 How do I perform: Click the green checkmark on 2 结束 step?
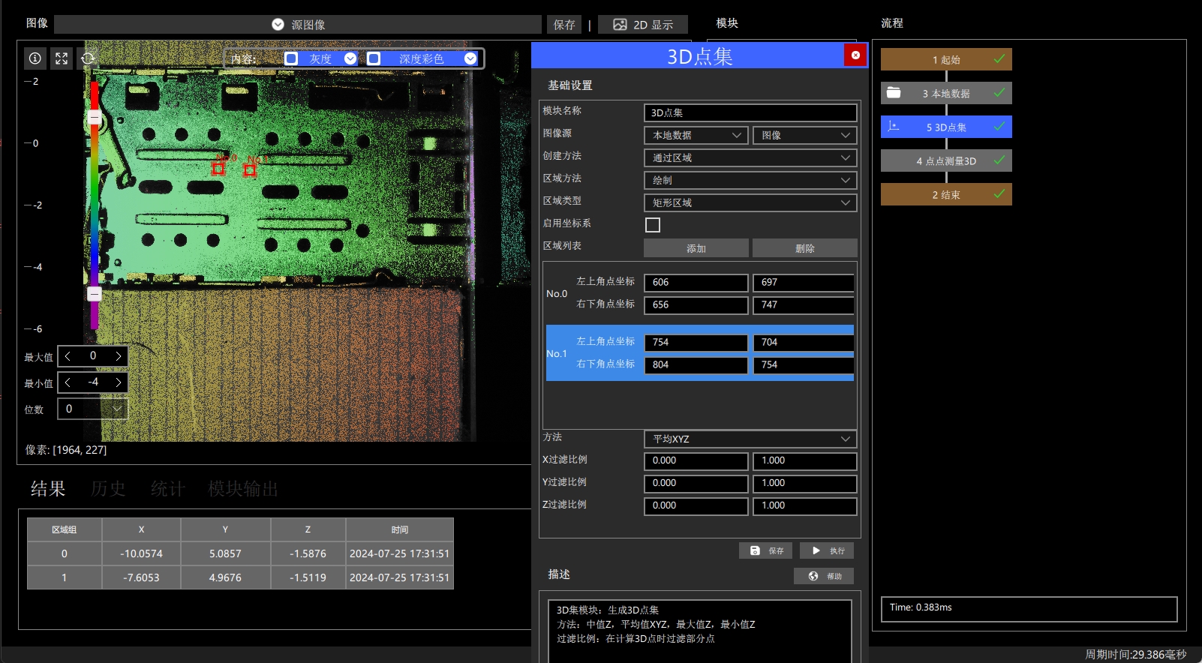point(999,193)
